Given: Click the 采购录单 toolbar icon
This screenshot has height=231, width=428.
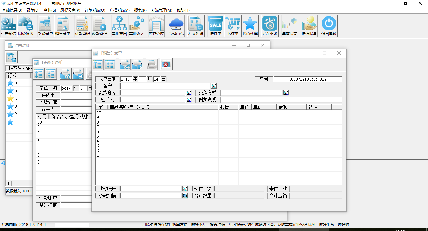Looking at the screenshot, I should point(45,26).
